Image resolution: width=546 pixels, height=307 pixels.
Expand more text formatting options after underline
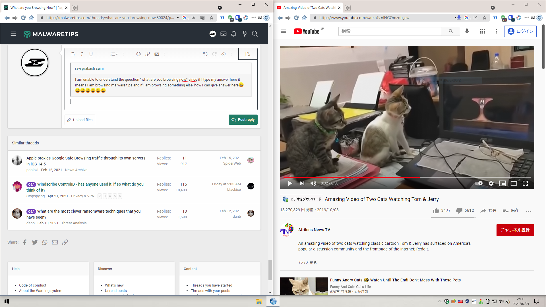click(99, 54)
